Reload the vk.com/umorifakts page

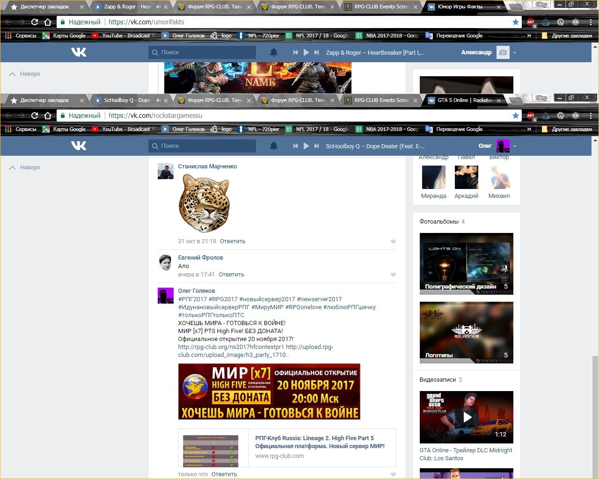(34, 22)
